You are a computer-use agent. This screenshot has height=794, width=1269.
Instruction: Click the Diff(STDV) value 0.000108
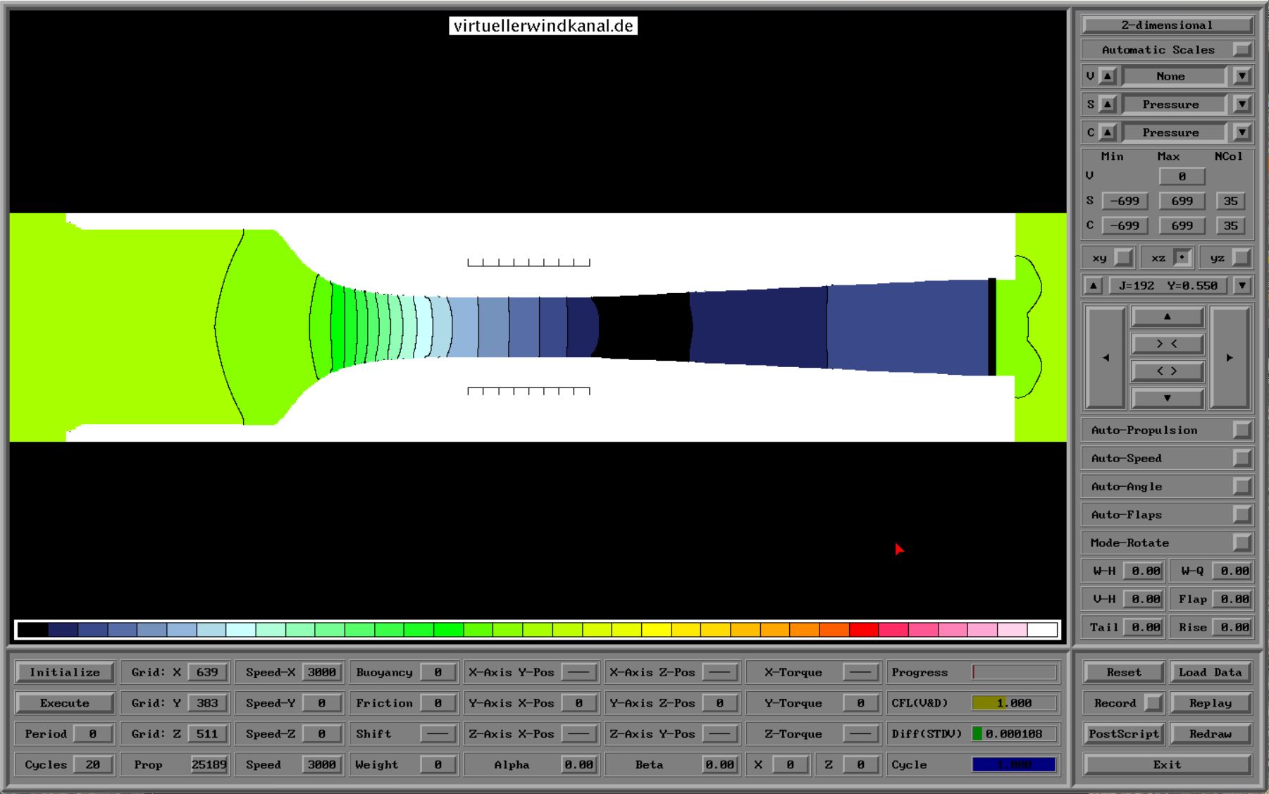click(1015, 733)
